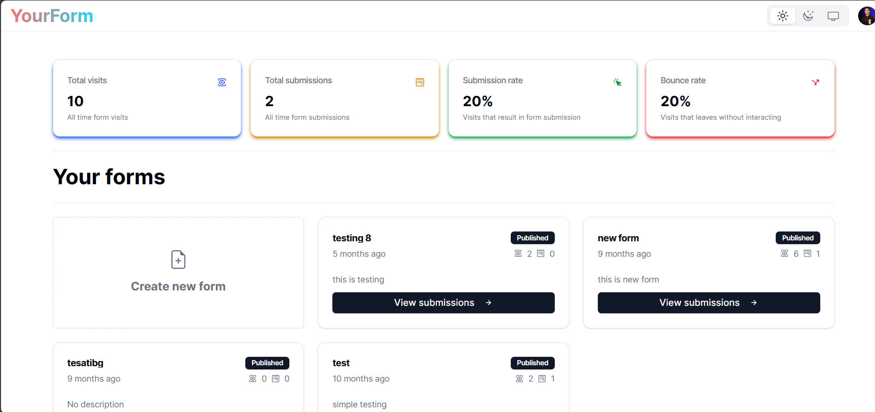Click submissions icon on test card
Viewport: 875px width, 412px height.
542,378
